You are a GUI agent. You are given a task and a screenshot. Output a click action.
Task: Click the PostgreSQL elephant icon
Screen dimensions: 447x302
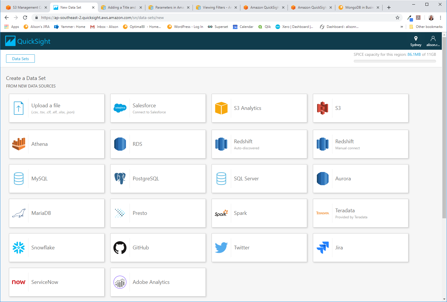tap(120, 179)
